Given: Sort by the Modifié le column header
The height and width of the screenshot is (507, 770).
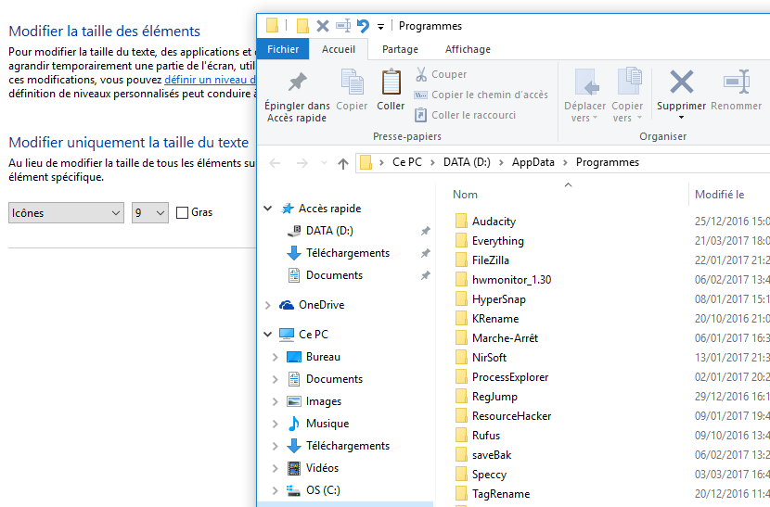Looking at the screenshot, I should click(719, 195).
